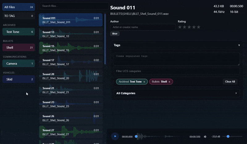The height and width of the screenshot is (144, 247).
Task: Click the 16-bit depth value
Action: coord(234,12)
